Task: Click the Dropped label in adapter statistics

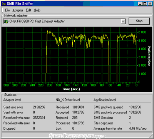Action: coord(9,128)
